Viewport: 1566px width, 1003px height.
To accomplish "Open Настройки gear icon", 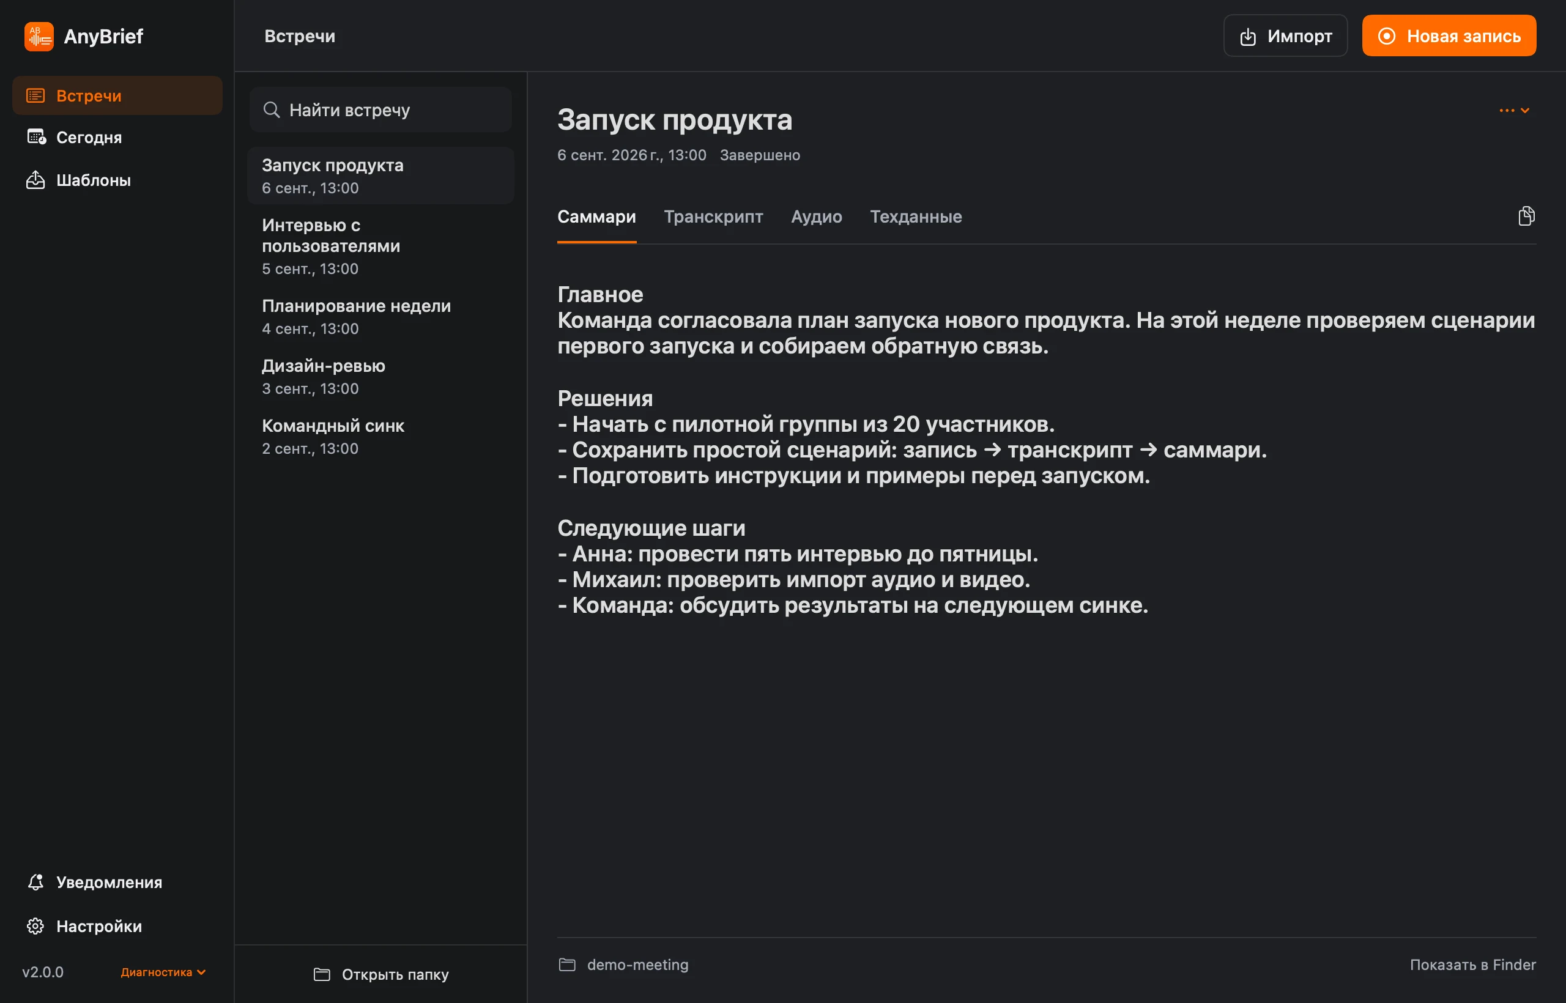I will click(36, 925).
